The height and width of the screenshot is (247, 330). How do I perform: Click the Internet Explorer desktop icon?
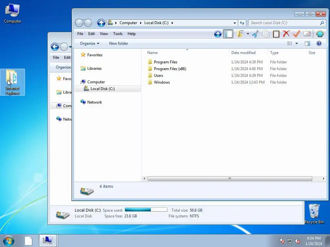tap(13, 82)
